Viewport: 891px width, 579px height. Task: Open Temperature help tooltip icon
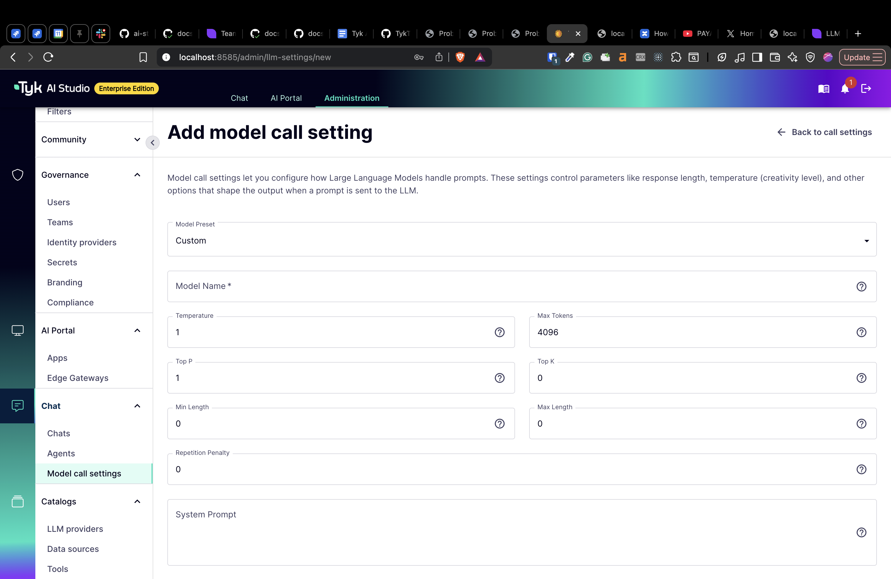tap(500, 332)
